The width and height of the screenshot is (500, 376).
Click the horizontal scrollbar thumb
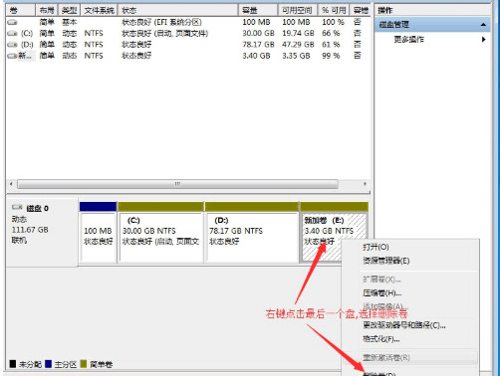[177, 184]
